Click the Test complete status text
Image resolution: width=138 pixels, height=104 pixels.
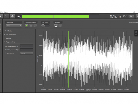click(x=133, y=22)
